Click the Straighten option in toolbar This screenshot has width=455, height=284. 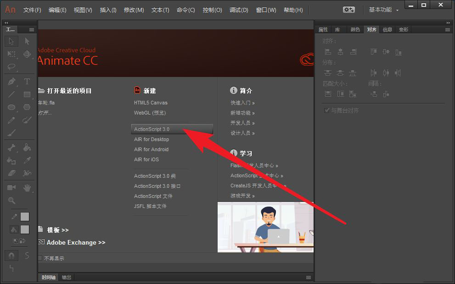point(11,268)
